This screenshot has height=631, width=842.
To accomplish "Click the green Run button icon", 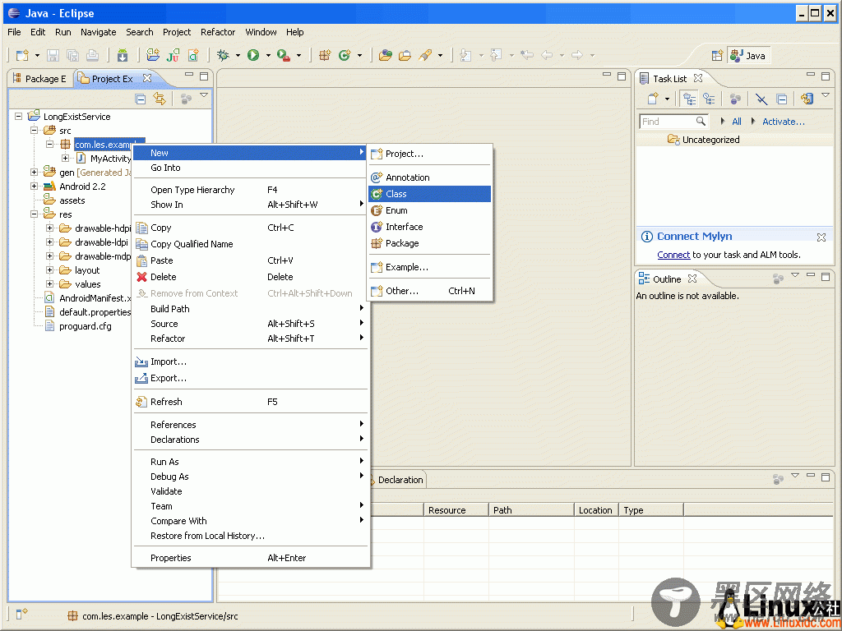I will coord(253,55).
